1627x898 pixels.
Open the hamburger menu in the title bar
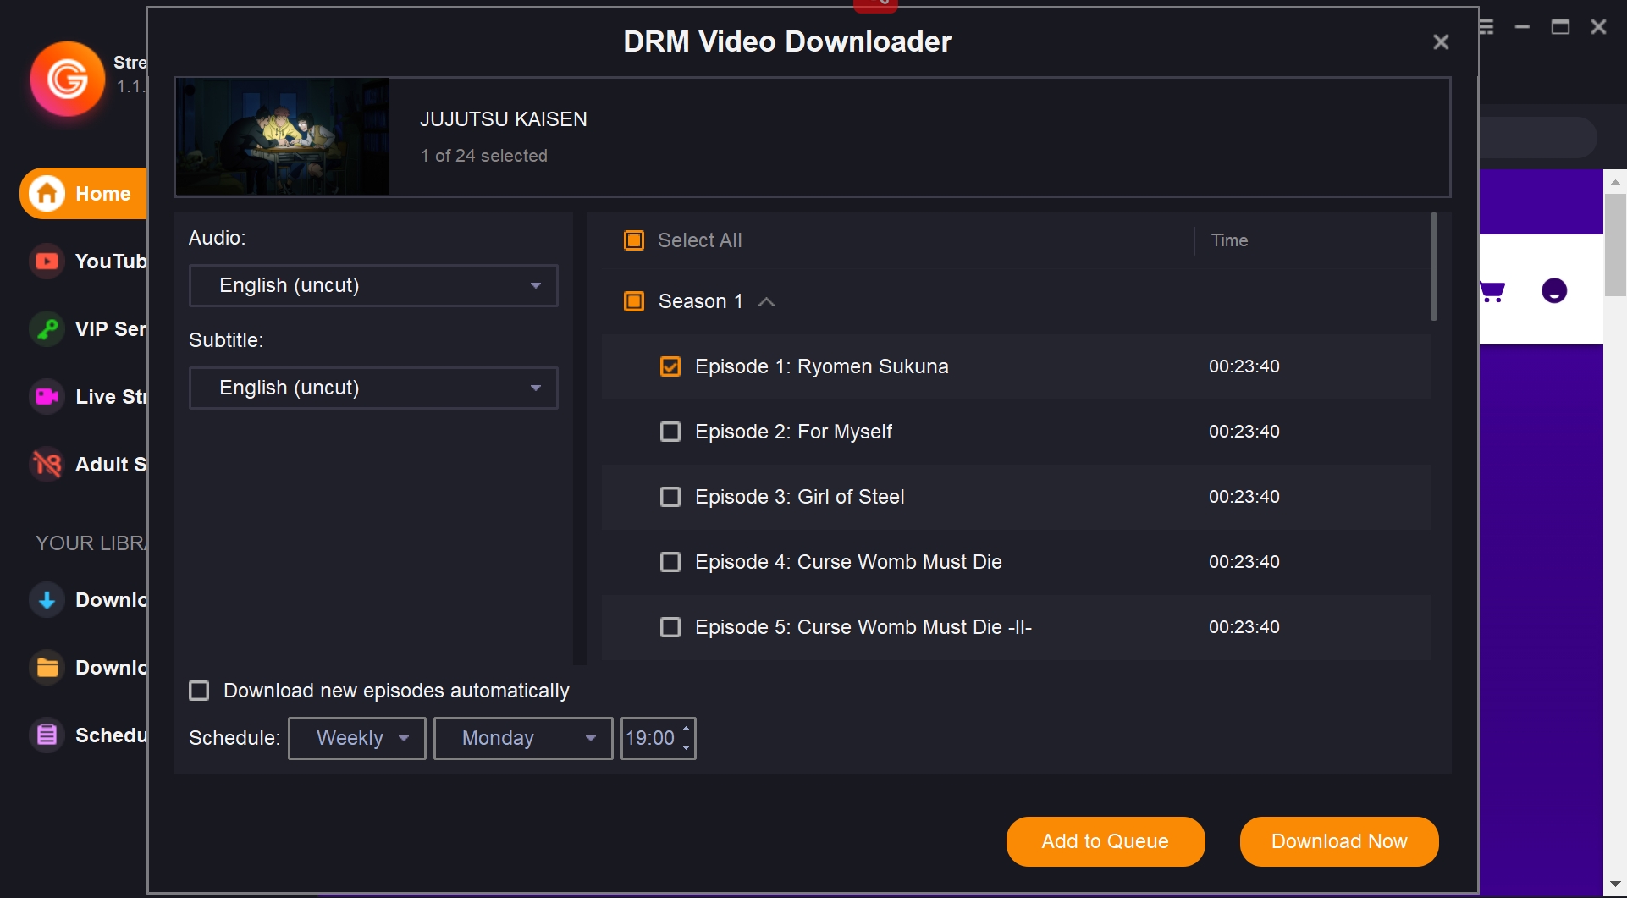1486,27
